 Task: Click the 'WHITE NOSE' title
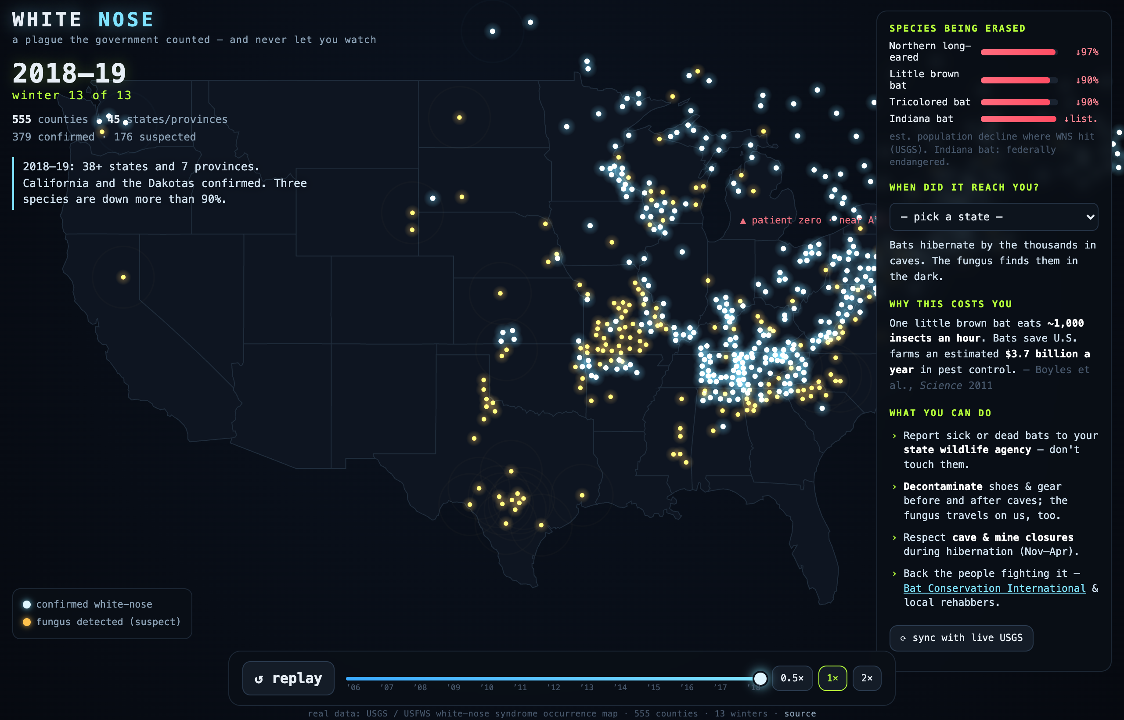click(x=83, y=20)
